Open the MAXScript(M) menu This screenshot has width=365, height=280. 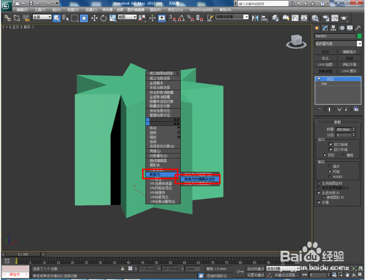click(201, 10)
